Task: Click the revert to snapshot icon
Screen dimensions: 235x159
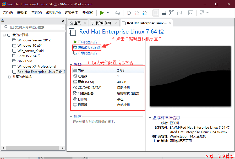Action: (x=136, y=13)
